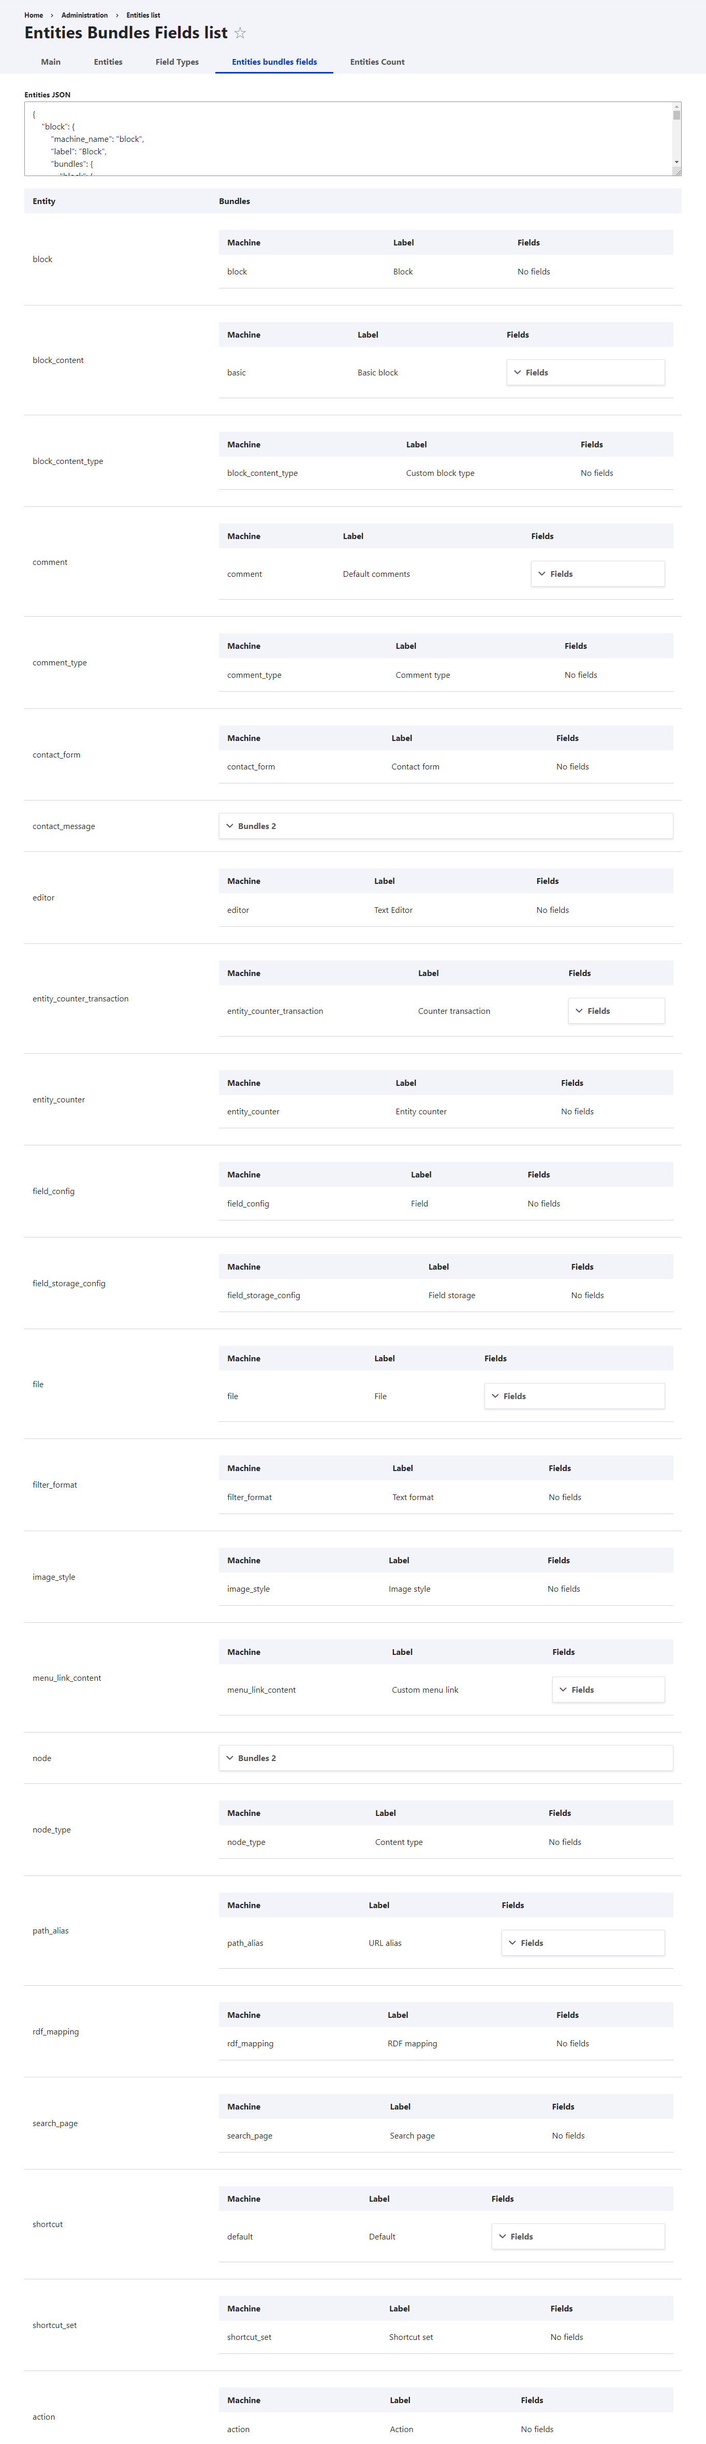The image size is (706, 2444).
Task: Expand Fields for Counter transaction bundle
Action: (x=617, y=1011)
